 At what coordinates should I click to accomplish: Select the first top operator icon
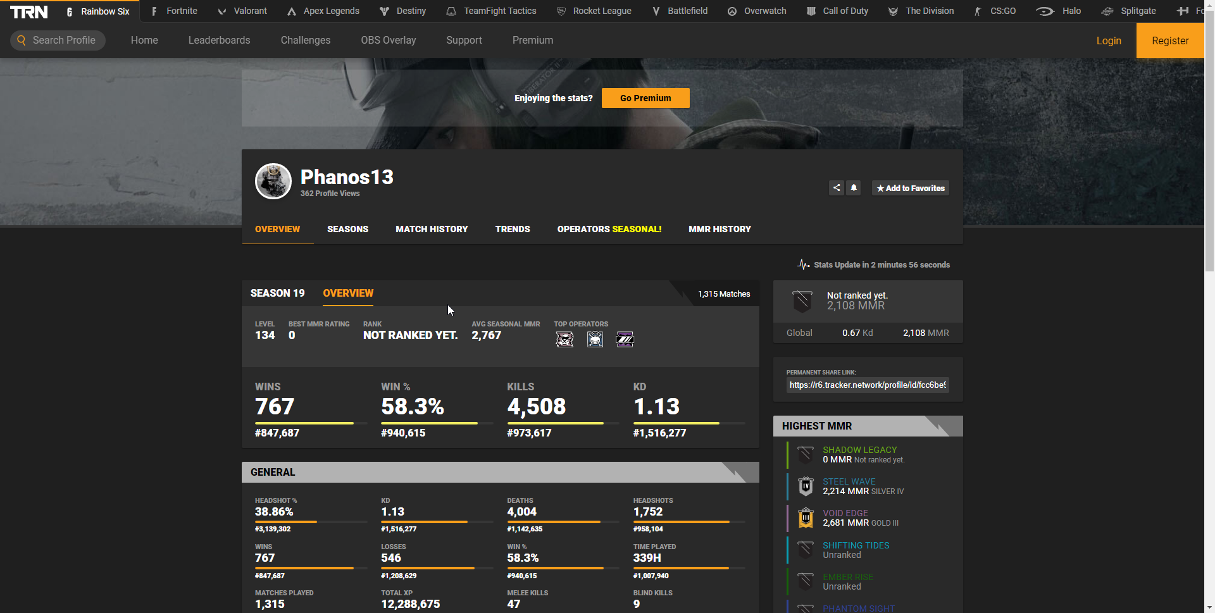pos(564,340)
